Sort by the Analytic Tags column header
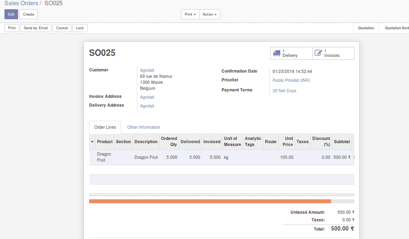The image size is (409, 239). coord(253,142)
